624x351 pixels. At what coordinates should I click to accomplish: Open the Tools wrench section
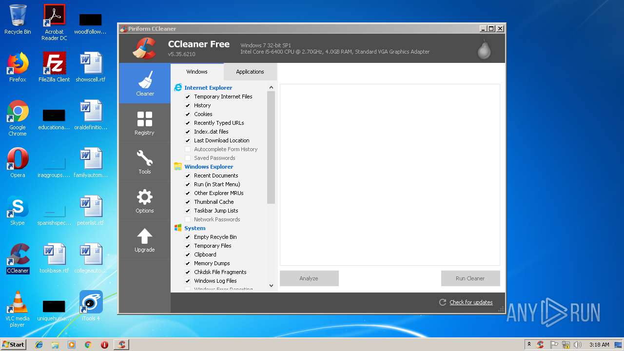tap(145, 162)
